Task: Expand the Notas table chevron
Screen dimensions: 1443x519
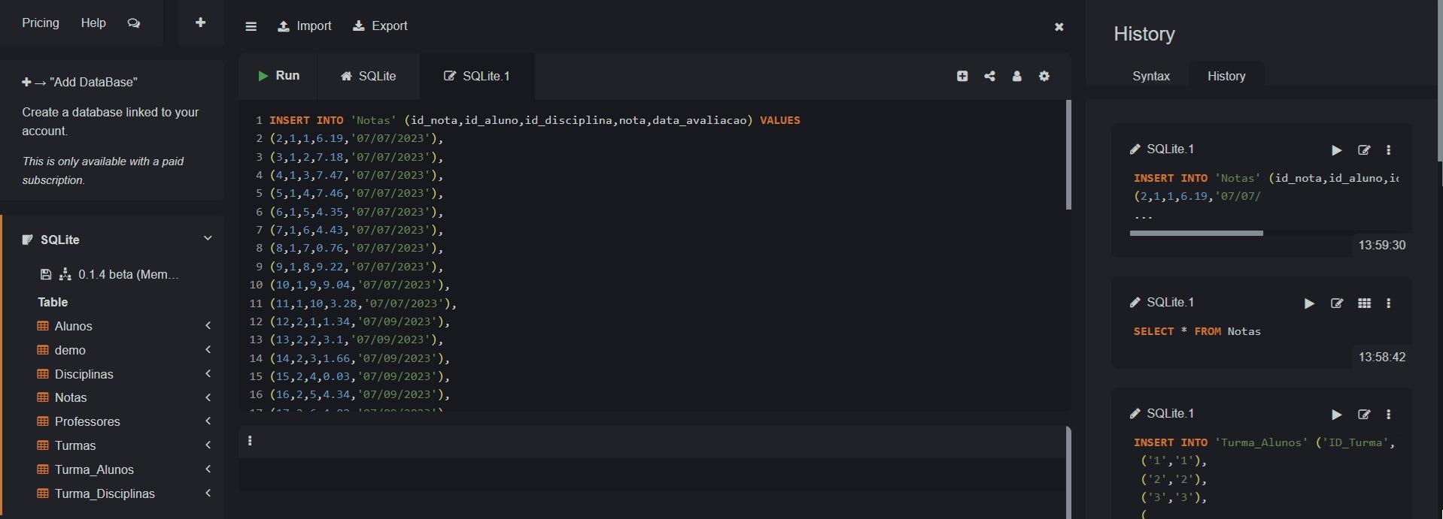Action: click(x=208, y=397)
